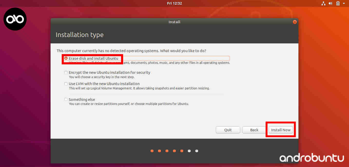349x167 pixels.
Task: Click the first progress dot at the bottom
Action: [x=152, y=151]
